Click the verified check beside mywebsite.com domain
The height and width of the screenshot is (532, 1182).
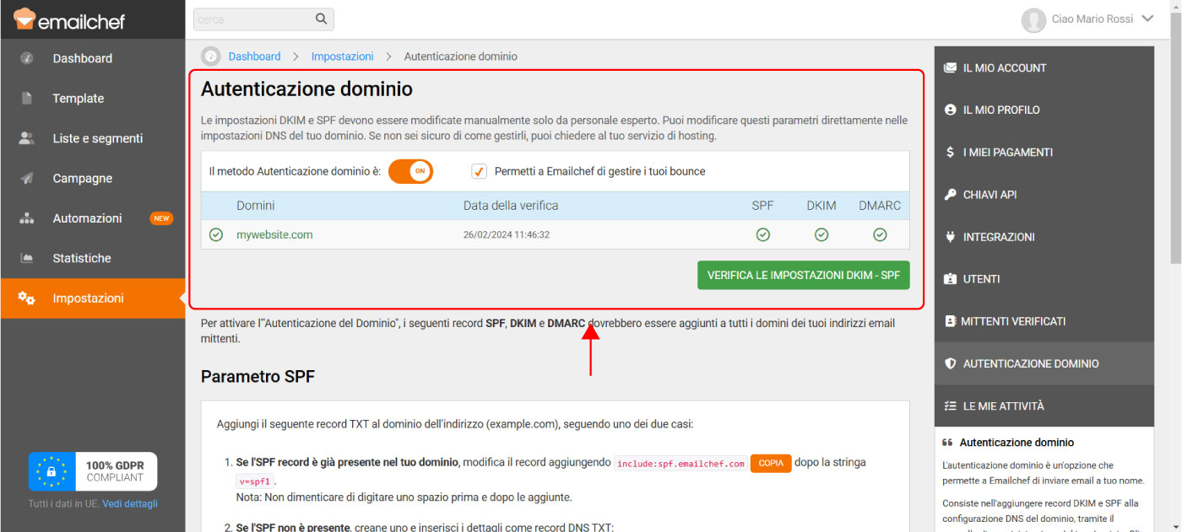click(x=216, y=234)
